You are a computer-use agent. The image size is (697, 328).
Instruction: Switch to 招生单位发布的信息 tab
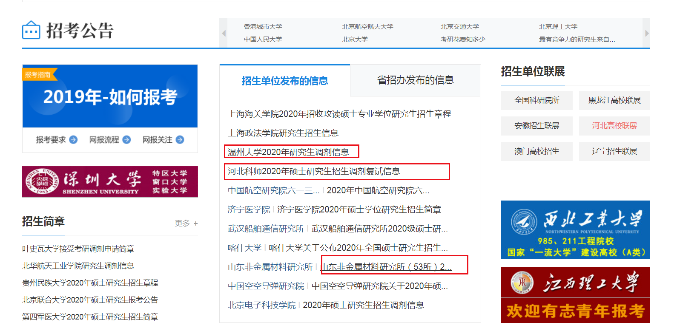click(x=285, y=81)
